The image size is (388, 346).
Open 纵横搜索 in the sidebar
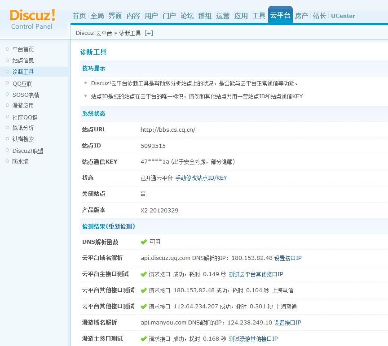23,139
